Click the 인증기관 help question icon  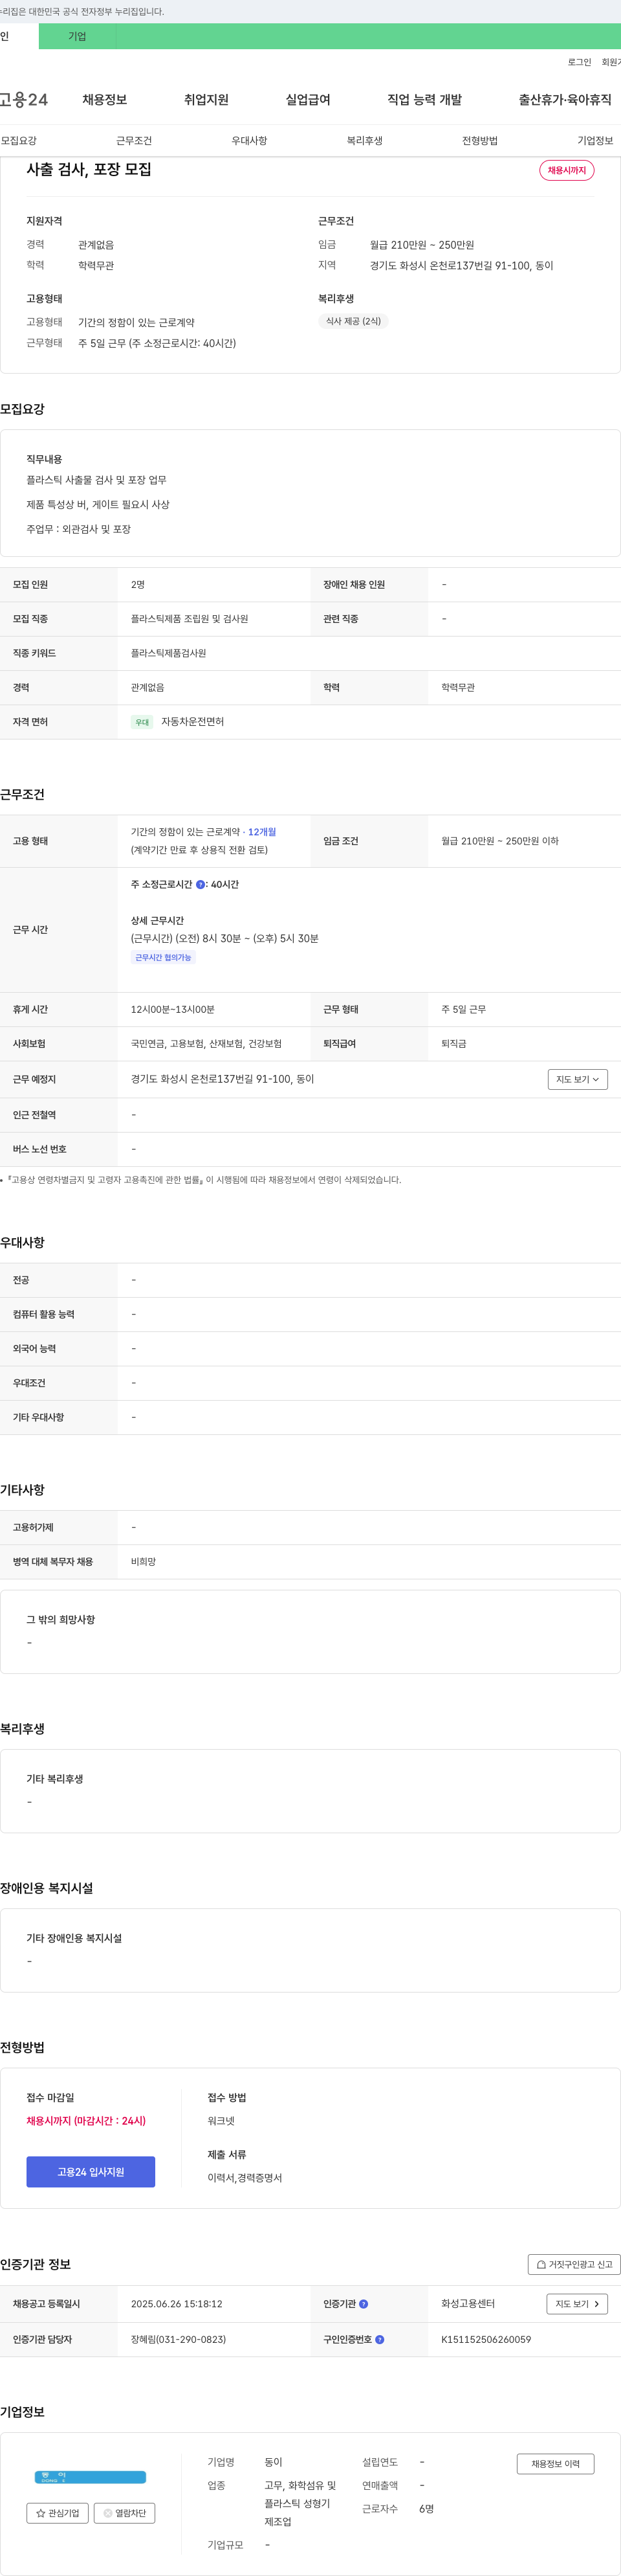[x=364, y=2303]
